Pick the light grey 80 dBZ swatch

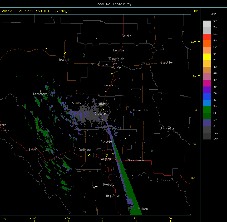tap(207, 24)
